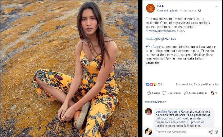223x137 pixels.
Task: Open the profile selector dropdown beside Compartilhar
Action: tap(214, 93)
